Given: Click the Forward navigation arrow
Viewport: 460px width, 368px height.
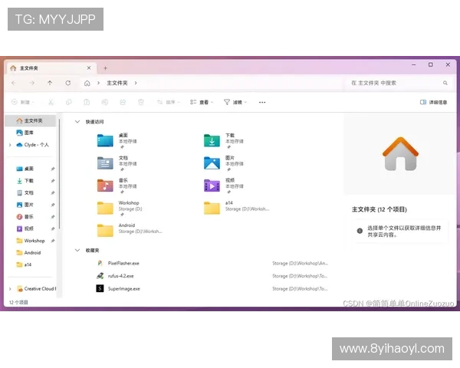Looking at the screenshot, I should pyautogui.click(x=31, y=83).
